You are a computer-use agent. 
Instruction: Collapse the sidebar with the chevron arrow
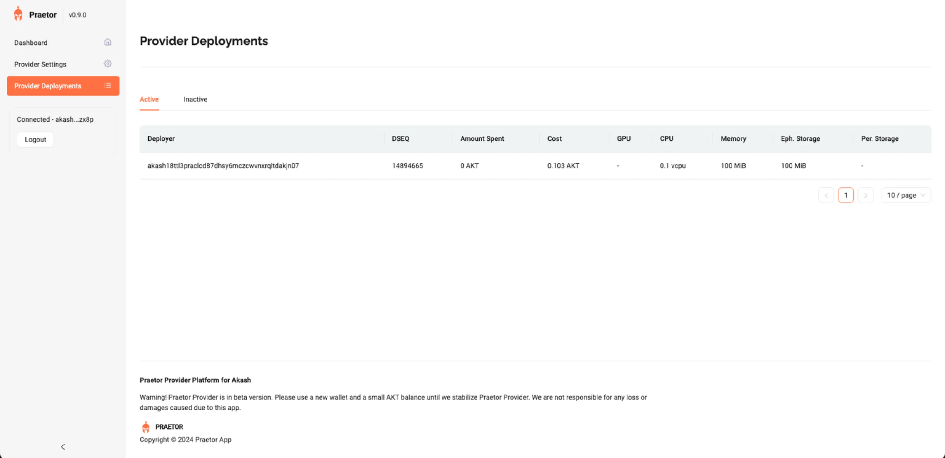[63, 447]
